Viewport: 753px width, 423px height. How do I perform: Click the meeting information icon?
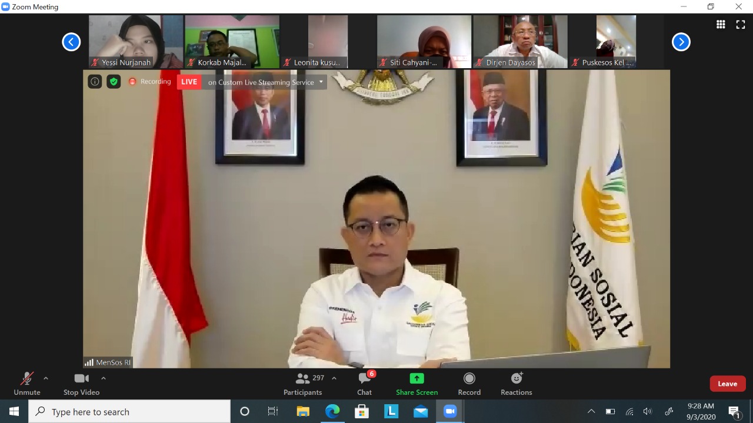(x=95, y=82)
